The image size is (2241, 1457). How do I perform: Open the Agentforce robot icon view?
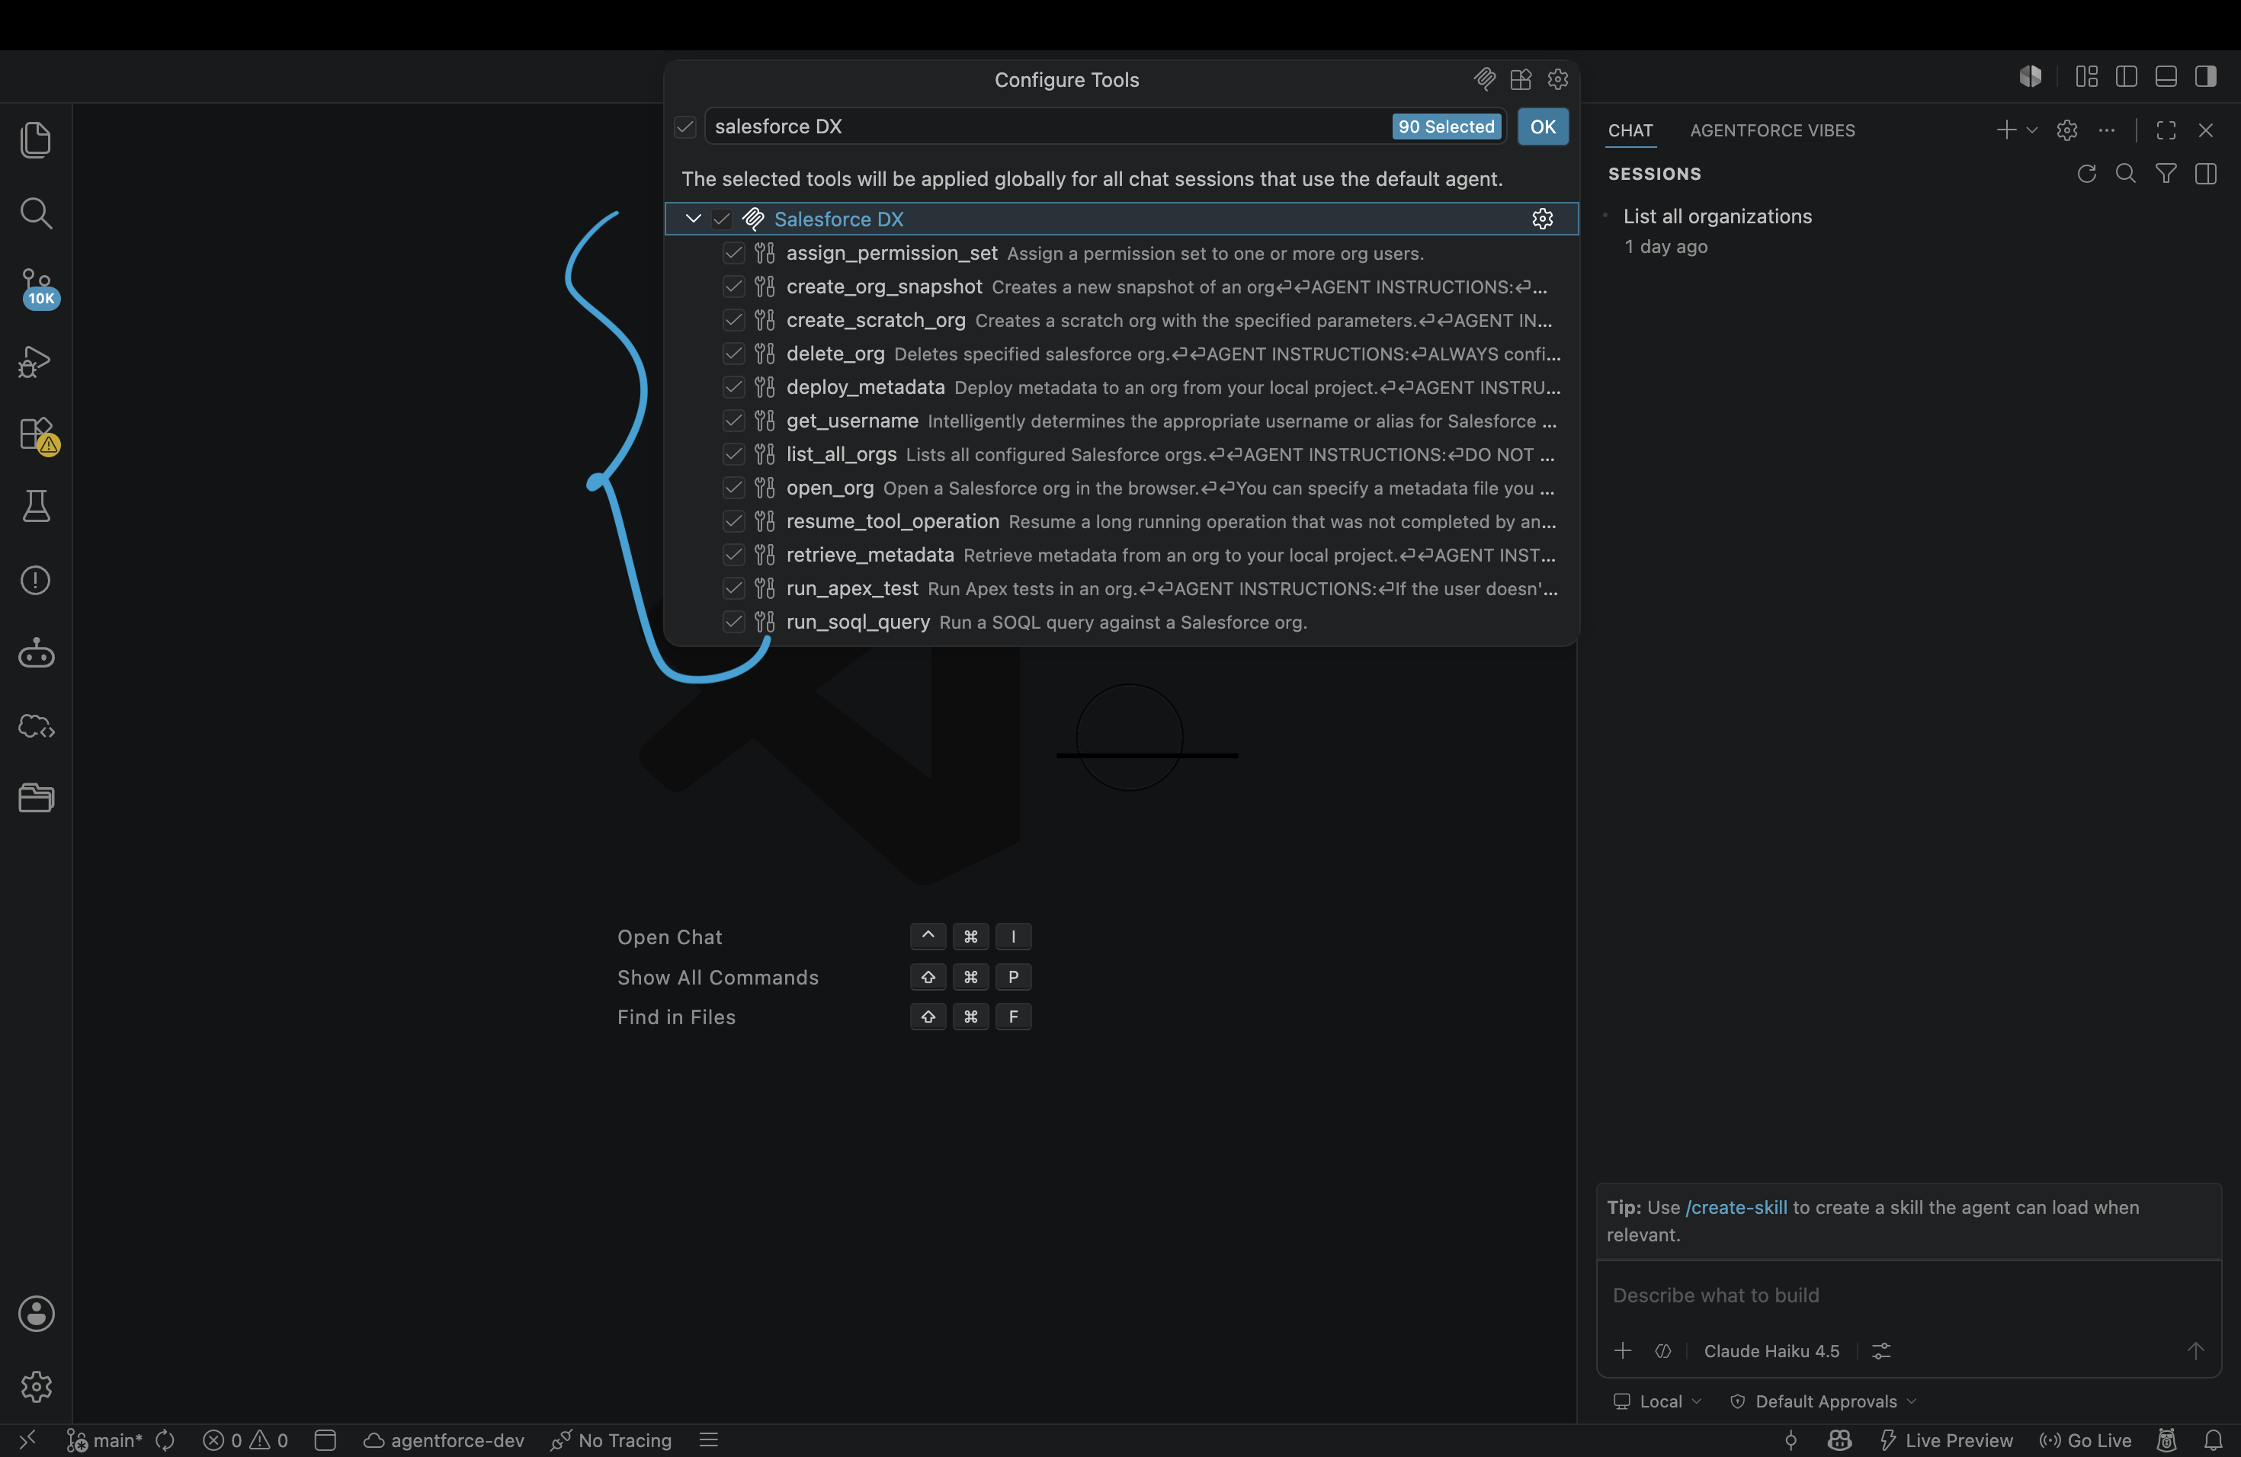tap(36, 653)
